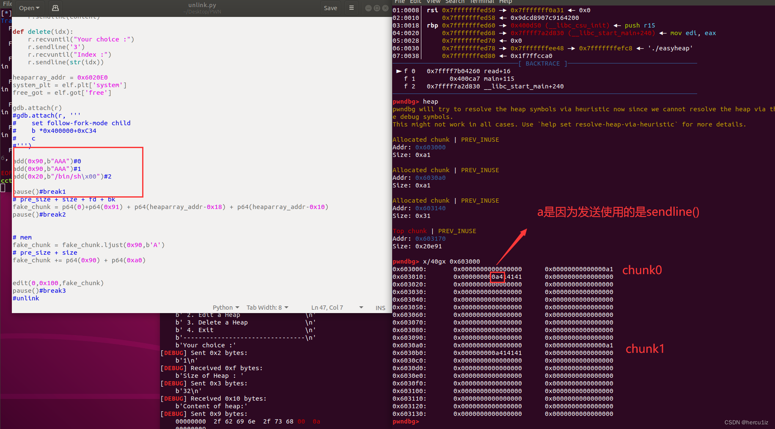This screenshot has height=429, width=775.
Task: Click the 'Size of Heap : ' debug output
Action: tap(209, 376)
